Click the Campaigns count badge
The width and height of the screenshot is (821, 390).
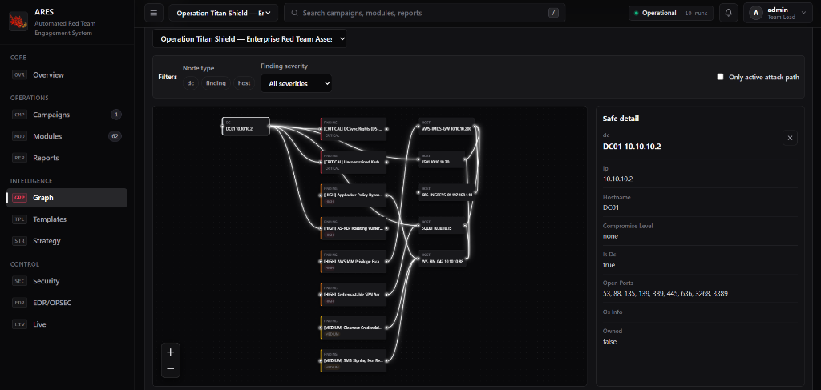116,115
